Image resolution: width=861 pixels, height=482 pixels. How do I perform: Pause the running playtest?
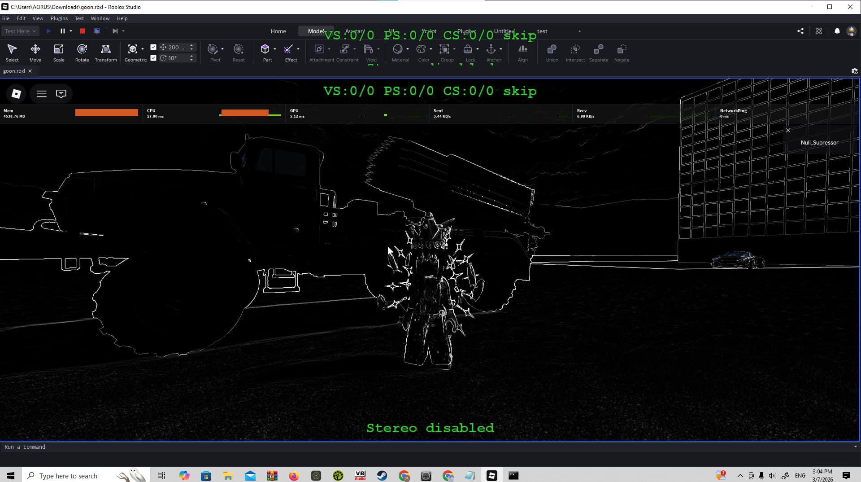pyautogui.click(x=63, y=31)
